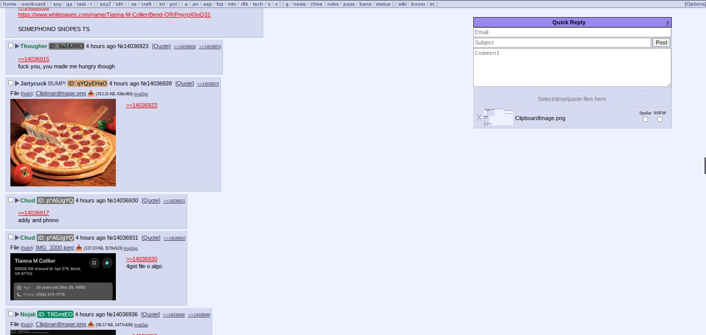Open the menu arrow of post №14036931

click(x=17, y=238)
